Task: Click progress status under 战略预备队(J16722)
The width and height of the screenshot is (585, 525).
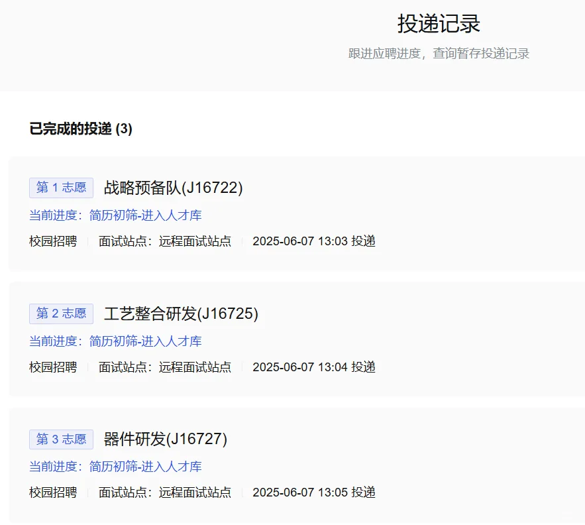Action: [x=116, y=215]
